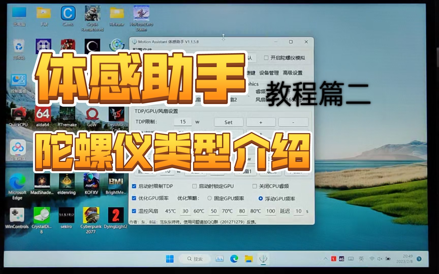439x274 pixels.
Task: Switch to the 高级设置 tab
Action: [293, 73]
